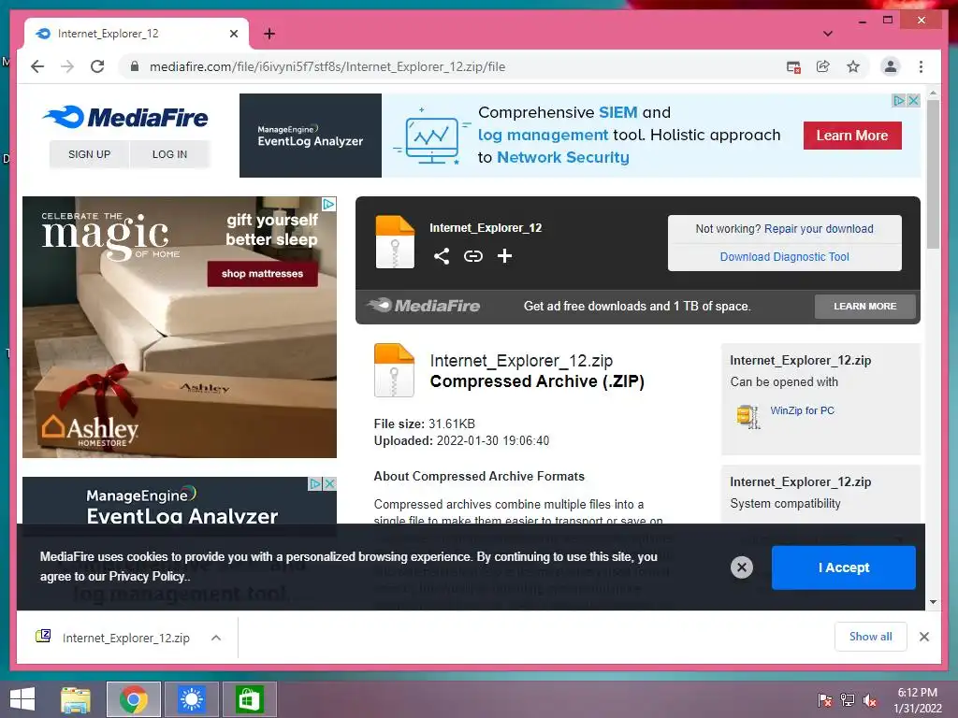Click the muted volume tray icon
The height and width of the screenshot is (718, 958).
[x=869, y=700]
